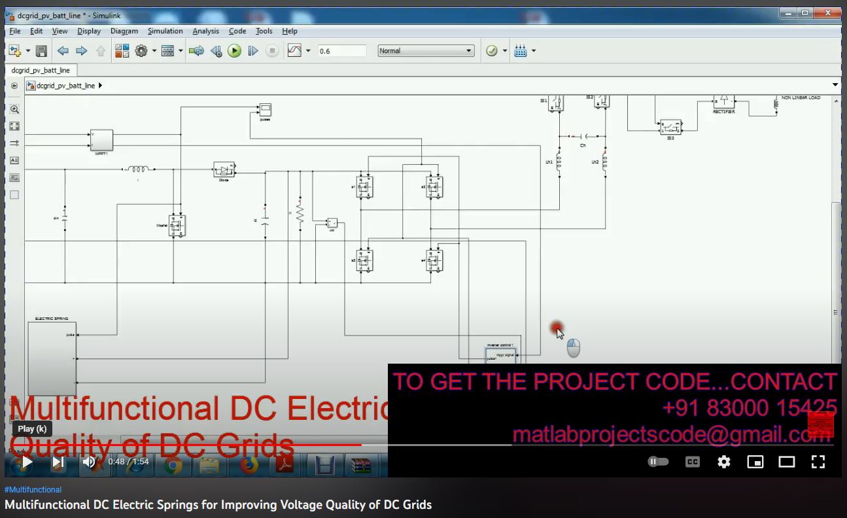
Task: Open YouTube video settings gear
Action: (x=723, y=462)
